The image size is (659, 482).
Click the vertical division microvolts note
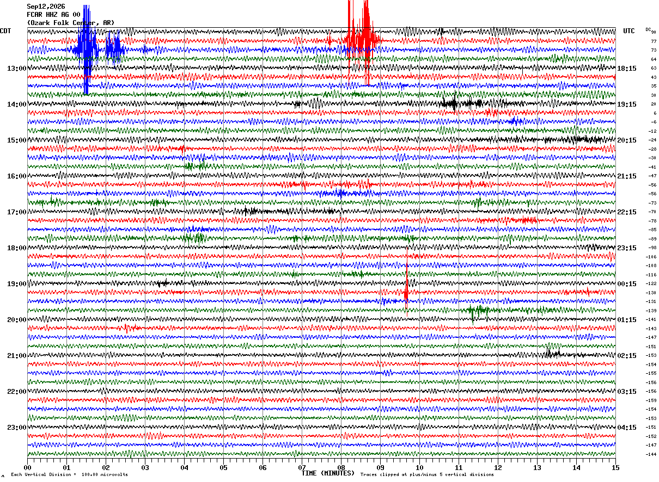coord(69,474)
